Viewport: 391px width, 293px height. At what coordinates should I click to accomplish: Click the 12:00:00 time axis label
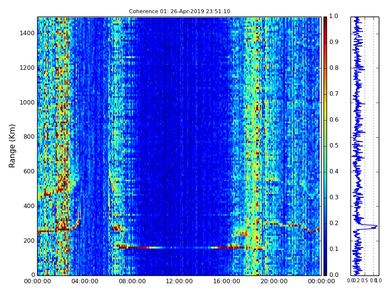[179, 281]
